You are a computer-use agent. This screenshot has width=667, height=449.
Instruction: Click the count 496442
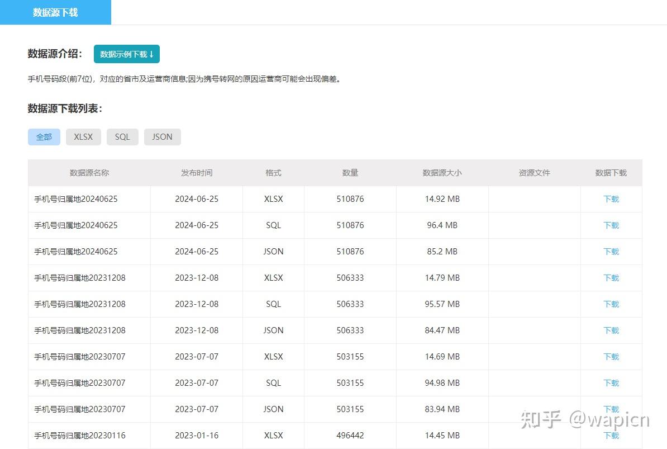pos(350,436)
